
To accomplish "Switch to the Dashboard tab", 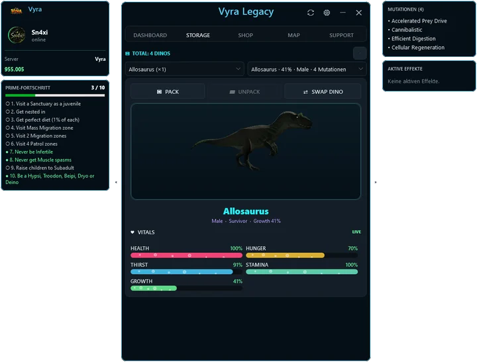I will [150, 35].
